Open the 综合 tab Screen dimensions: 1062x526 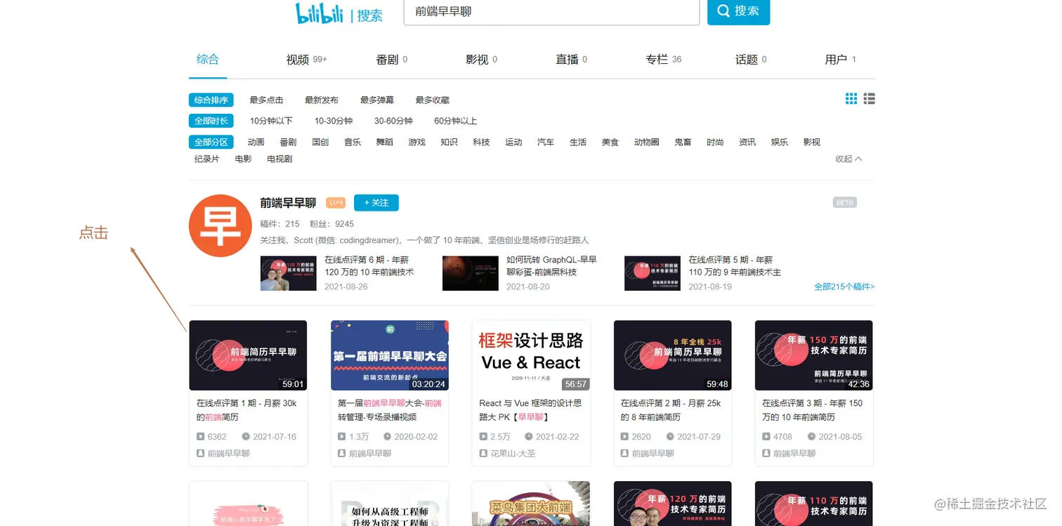coord(208,59)
